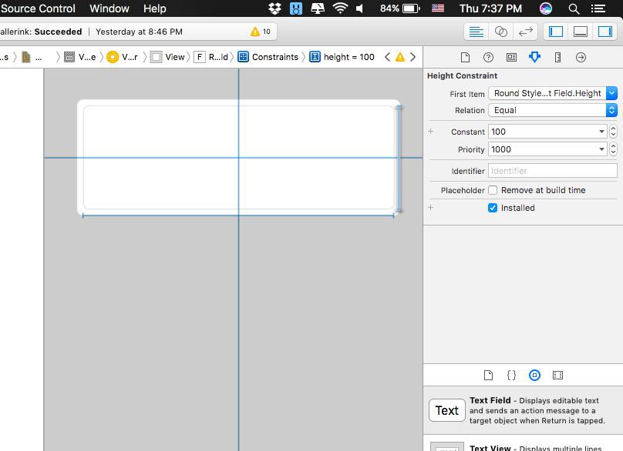The width and height of the screenshot is (623, 451).
Task: Show the Attributes inspector tab
Action: [x=534, y=58]
